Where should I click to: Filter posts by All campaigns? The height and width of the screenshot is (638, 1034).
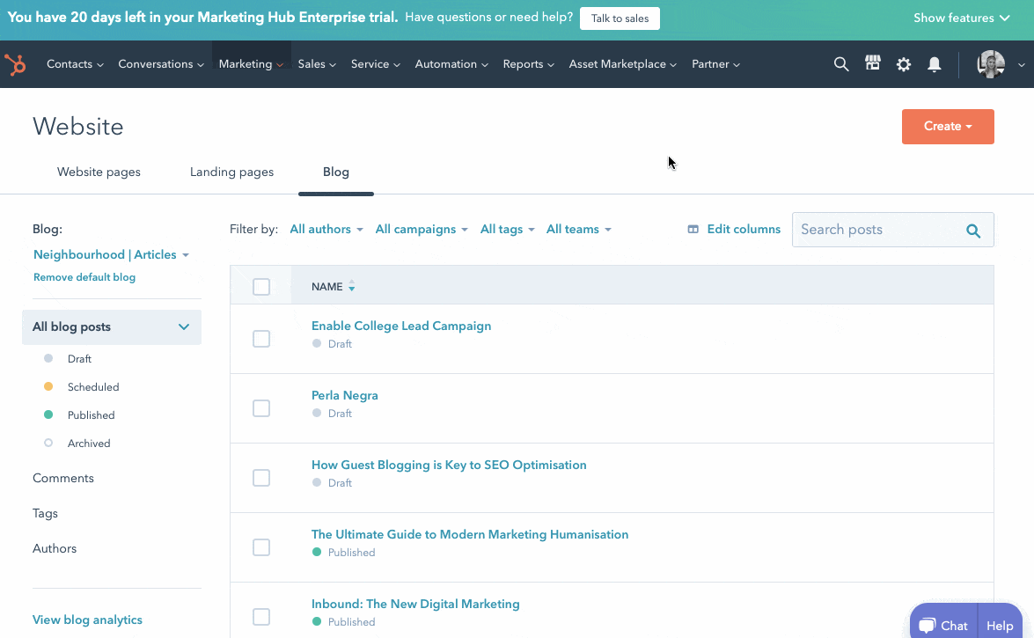(x=422, y=229)
